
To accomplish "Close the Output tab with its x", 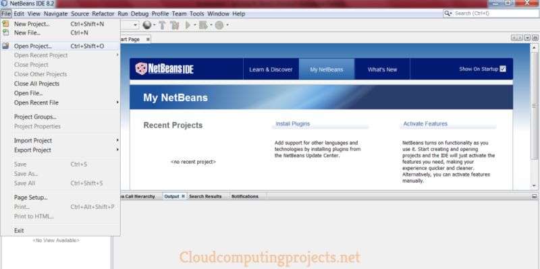I will point(183,196).
